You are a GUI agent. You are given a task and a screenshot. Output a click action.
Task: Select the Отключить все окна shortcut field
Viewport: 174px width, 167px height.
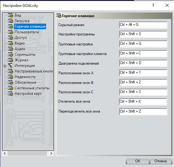click(x=143, y=102)
